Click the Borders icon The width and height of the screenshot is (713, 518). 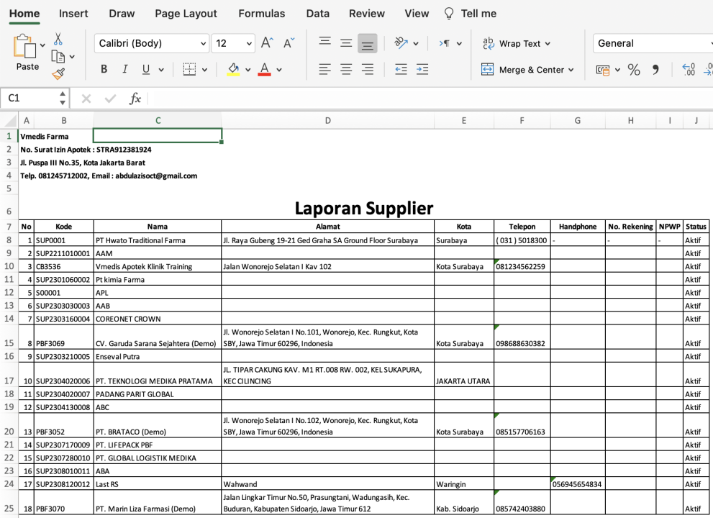click(189, 70)
